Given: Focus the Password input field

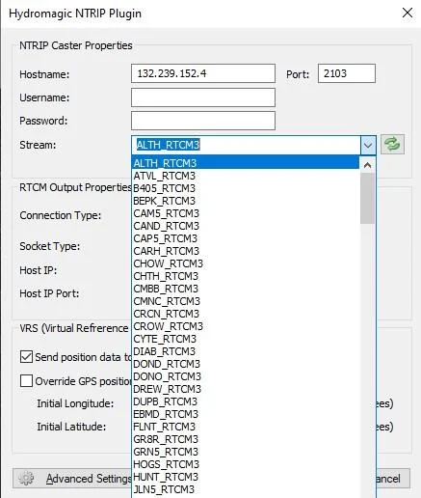Looking at the screenshot, I should (203, 121).
